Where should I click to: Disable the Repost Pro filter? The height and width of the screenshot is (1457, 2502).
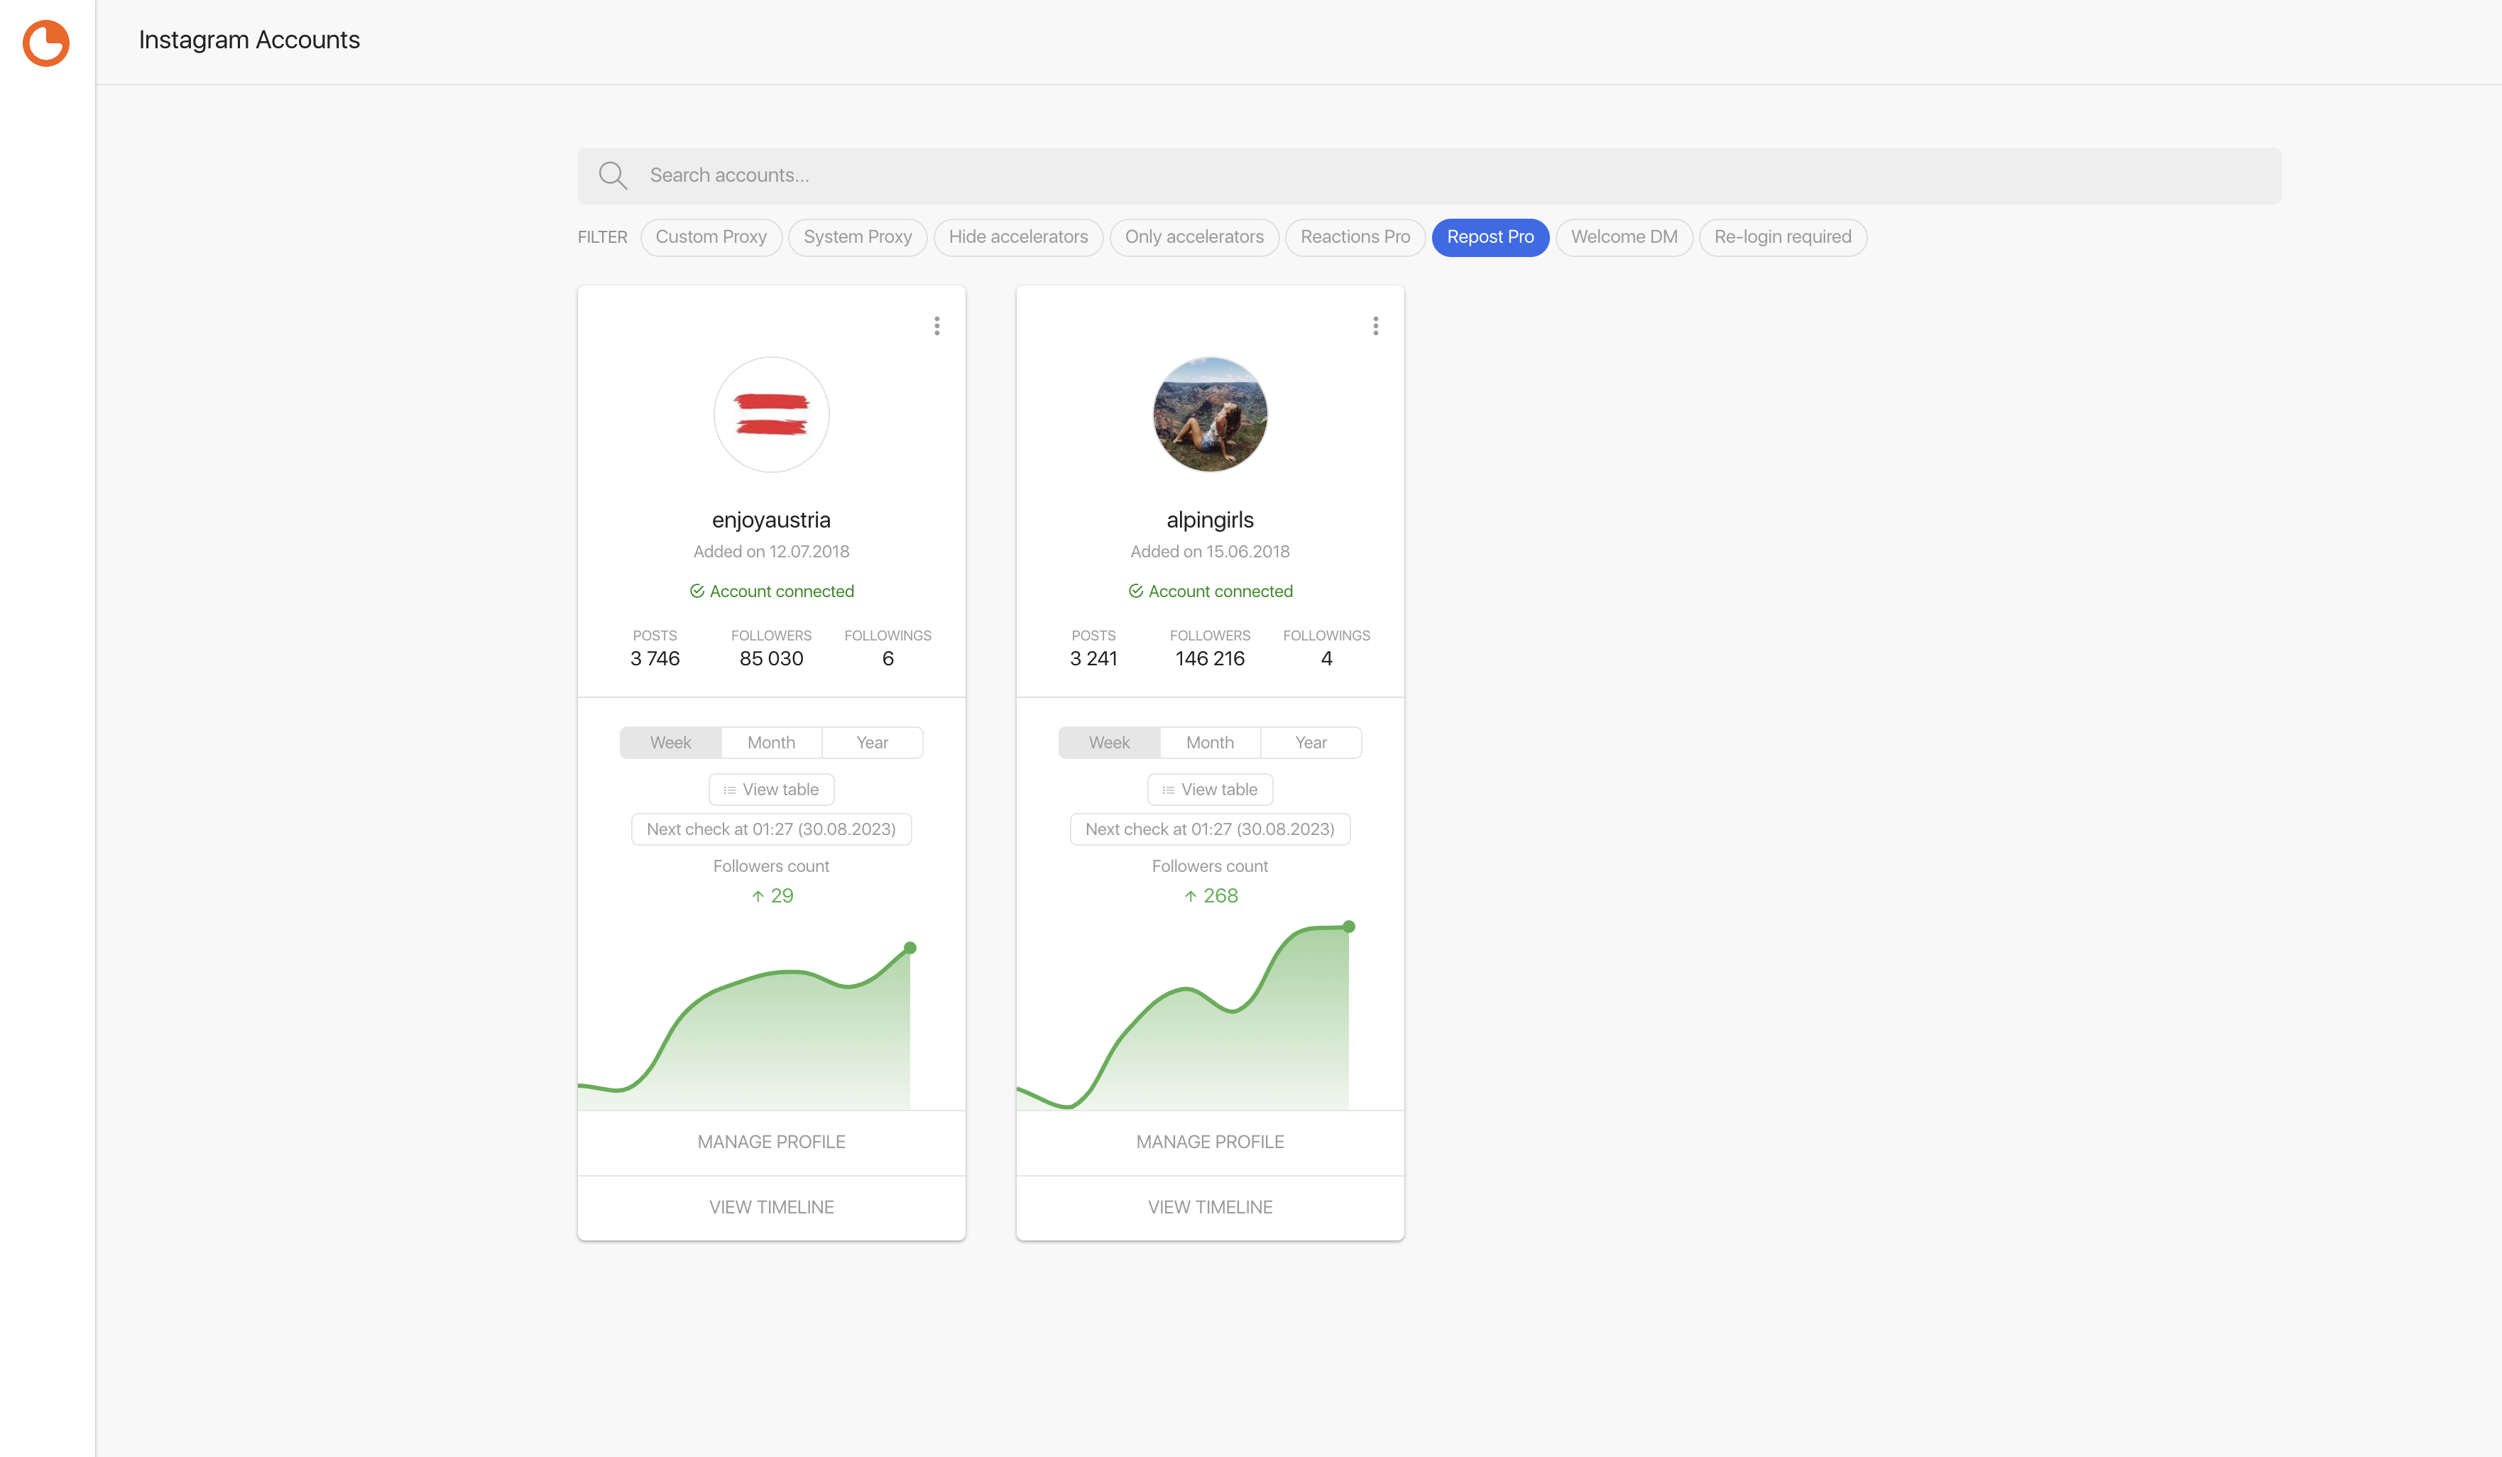(1490, 237)
